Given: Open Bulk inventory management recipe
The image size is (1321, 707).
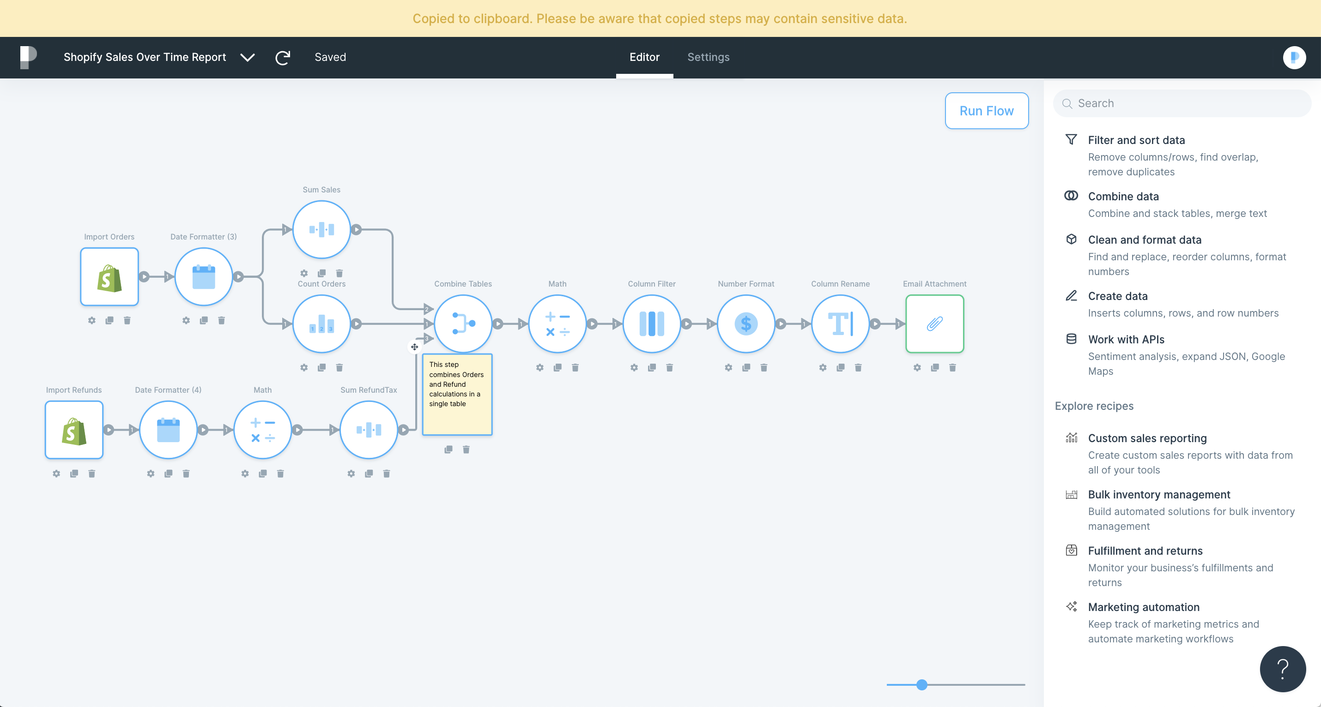Looking at the screenshot, I should [1180, 510].
